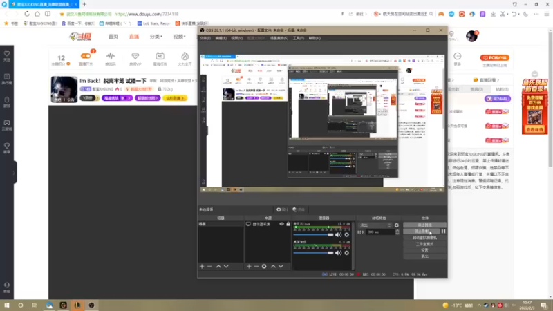Click the OBS icon in the Windows taskbar

pos(91,305)
